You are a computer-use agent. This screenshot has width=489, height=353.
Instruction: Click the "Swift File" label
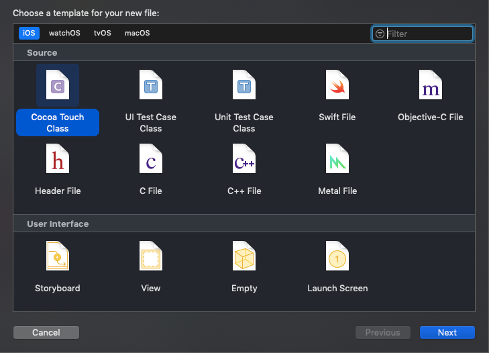[x=337, y=117]
